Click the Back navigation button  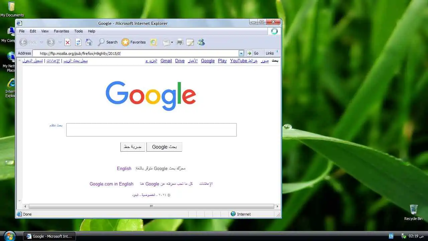point(28,42)
